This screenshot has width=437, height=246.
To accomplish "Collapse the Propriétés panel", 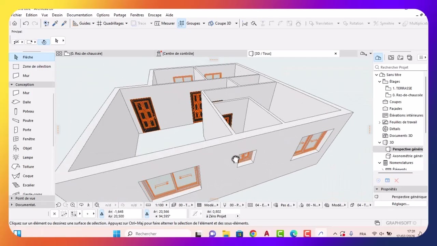I will [377, 189].
